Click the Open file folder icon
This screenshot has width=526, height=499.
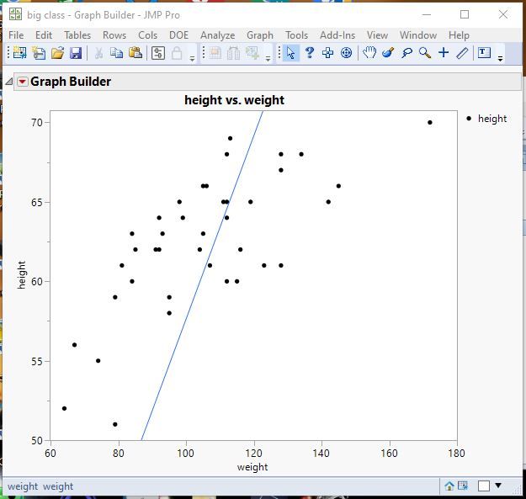click(57, 53)
